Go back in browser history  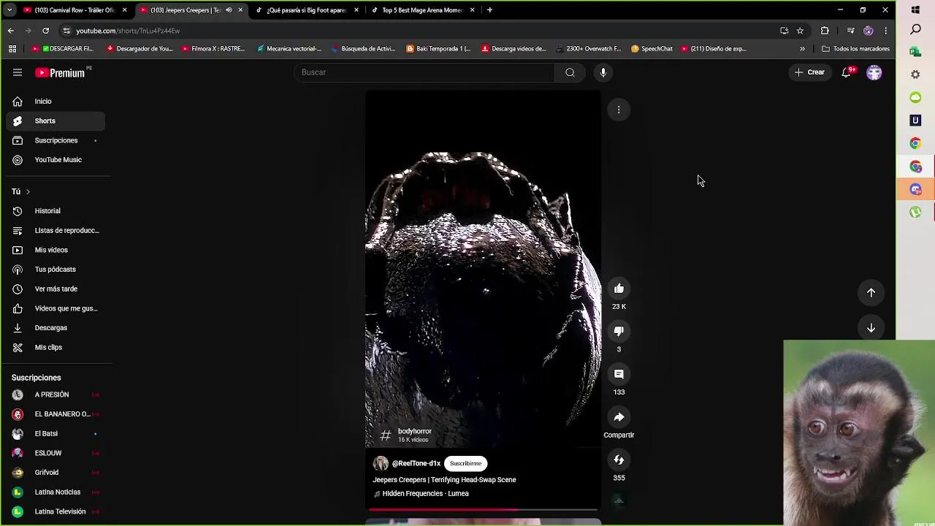point(10,31)
